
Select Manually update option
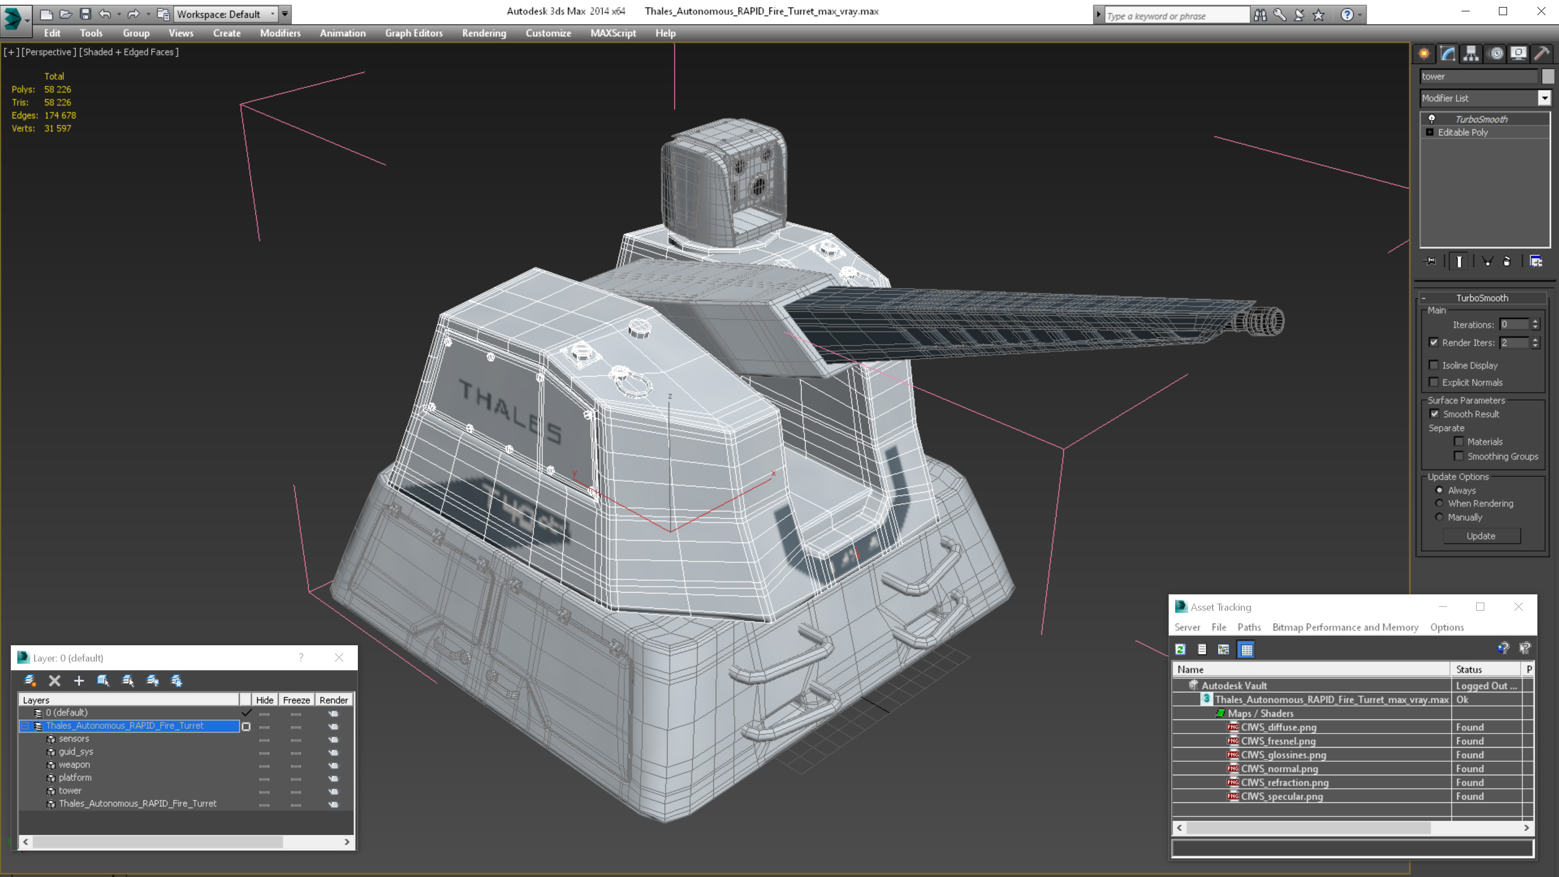click(1440, 518)
